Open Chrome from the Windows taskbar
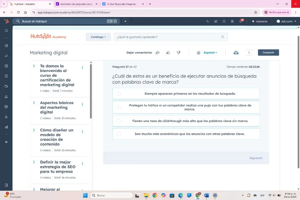Image resolution: width=300 pixels, height=200 pixels. (x=154, y=195)
